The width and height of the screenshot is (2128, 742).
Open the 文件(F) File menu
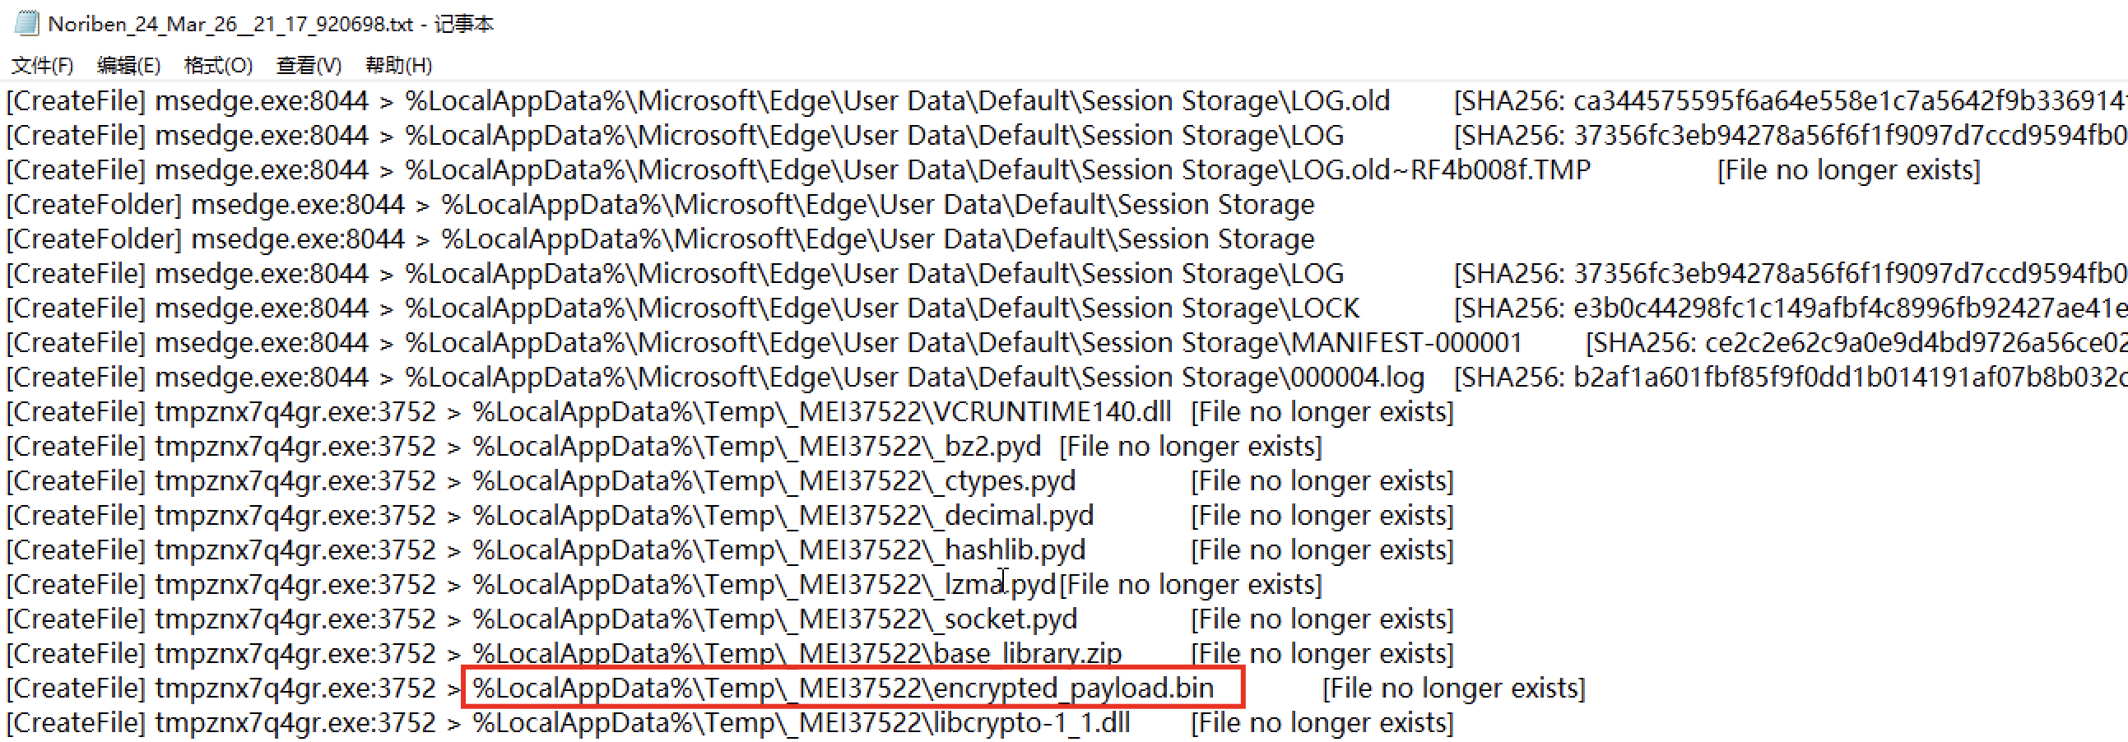point(42,65)
